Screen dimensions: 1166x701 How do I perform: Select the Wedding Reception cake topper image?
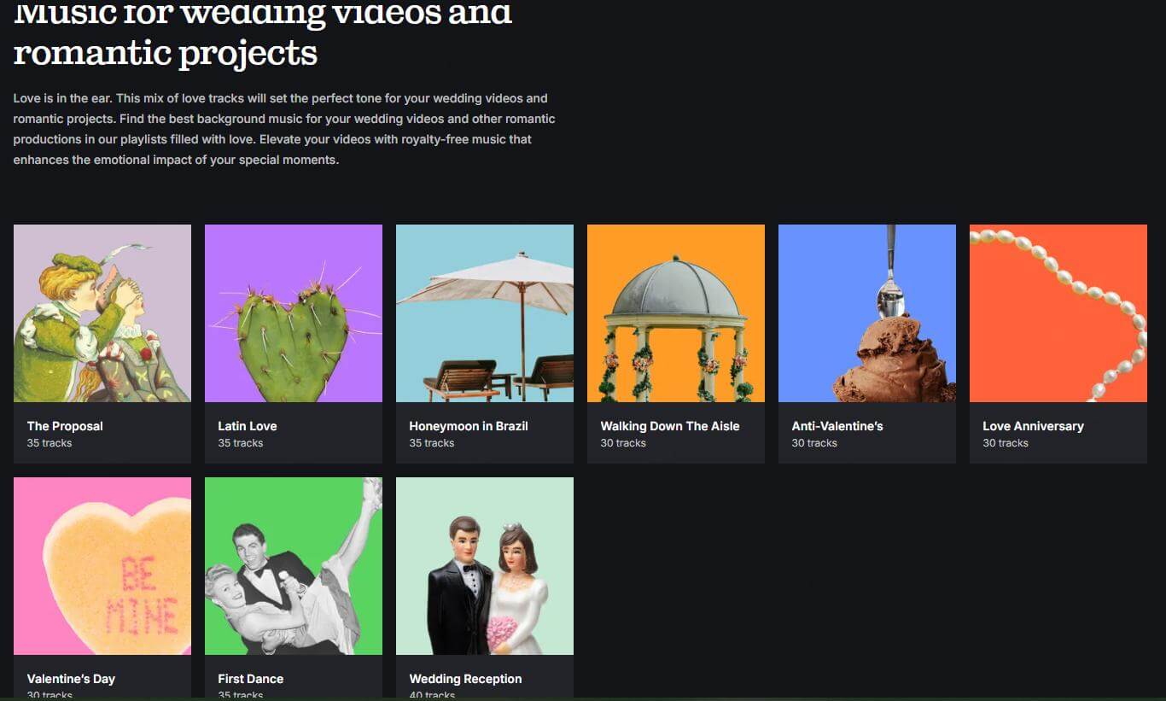(485, 566)
